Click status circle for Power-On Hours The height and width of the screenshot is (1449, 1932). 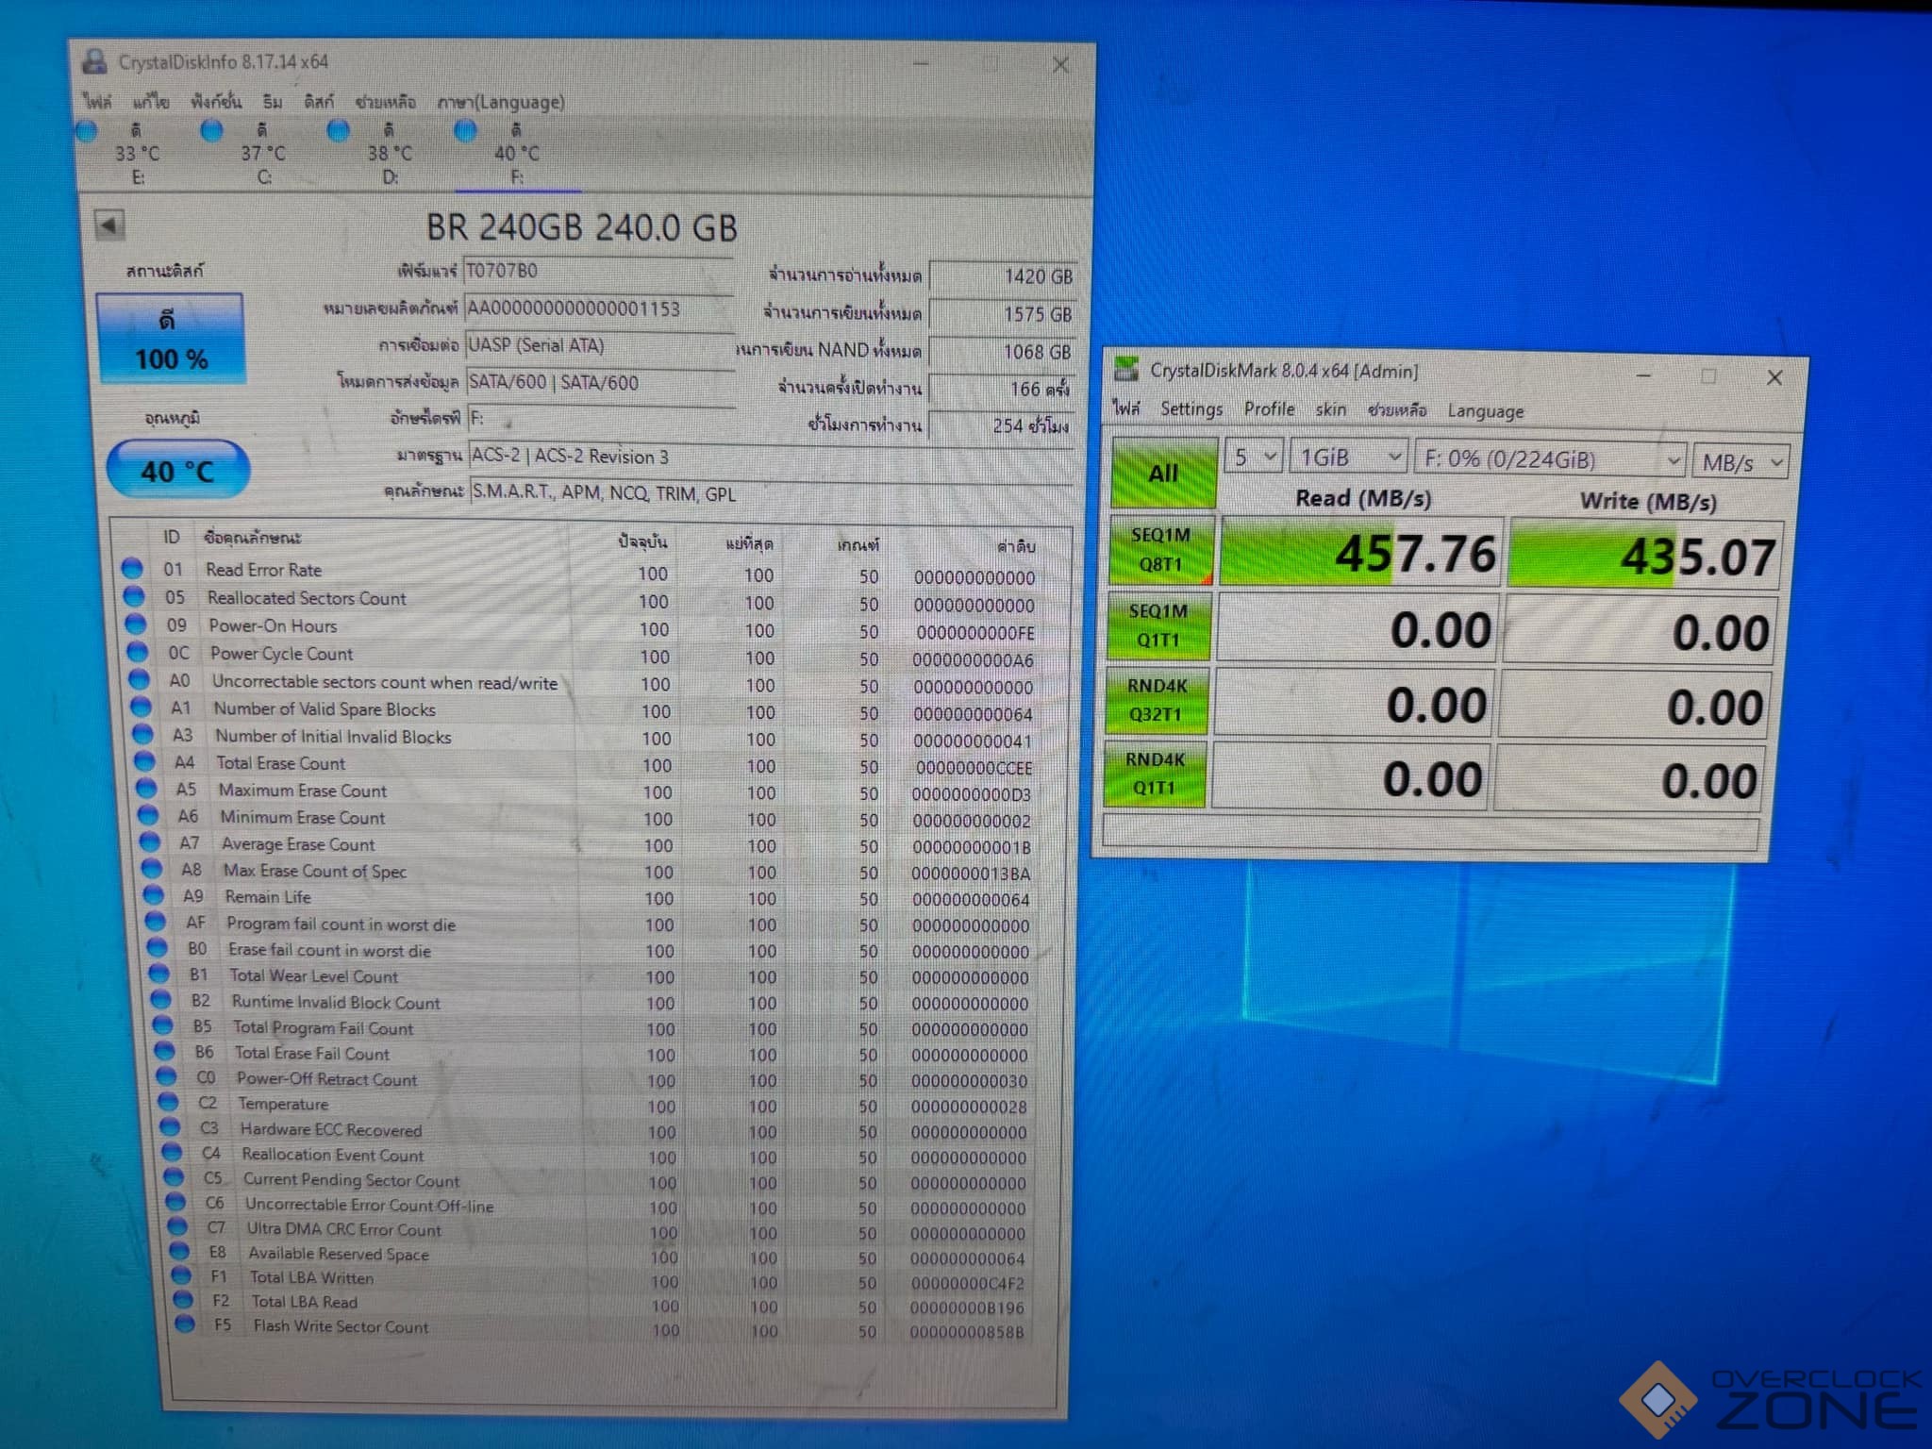136,624
